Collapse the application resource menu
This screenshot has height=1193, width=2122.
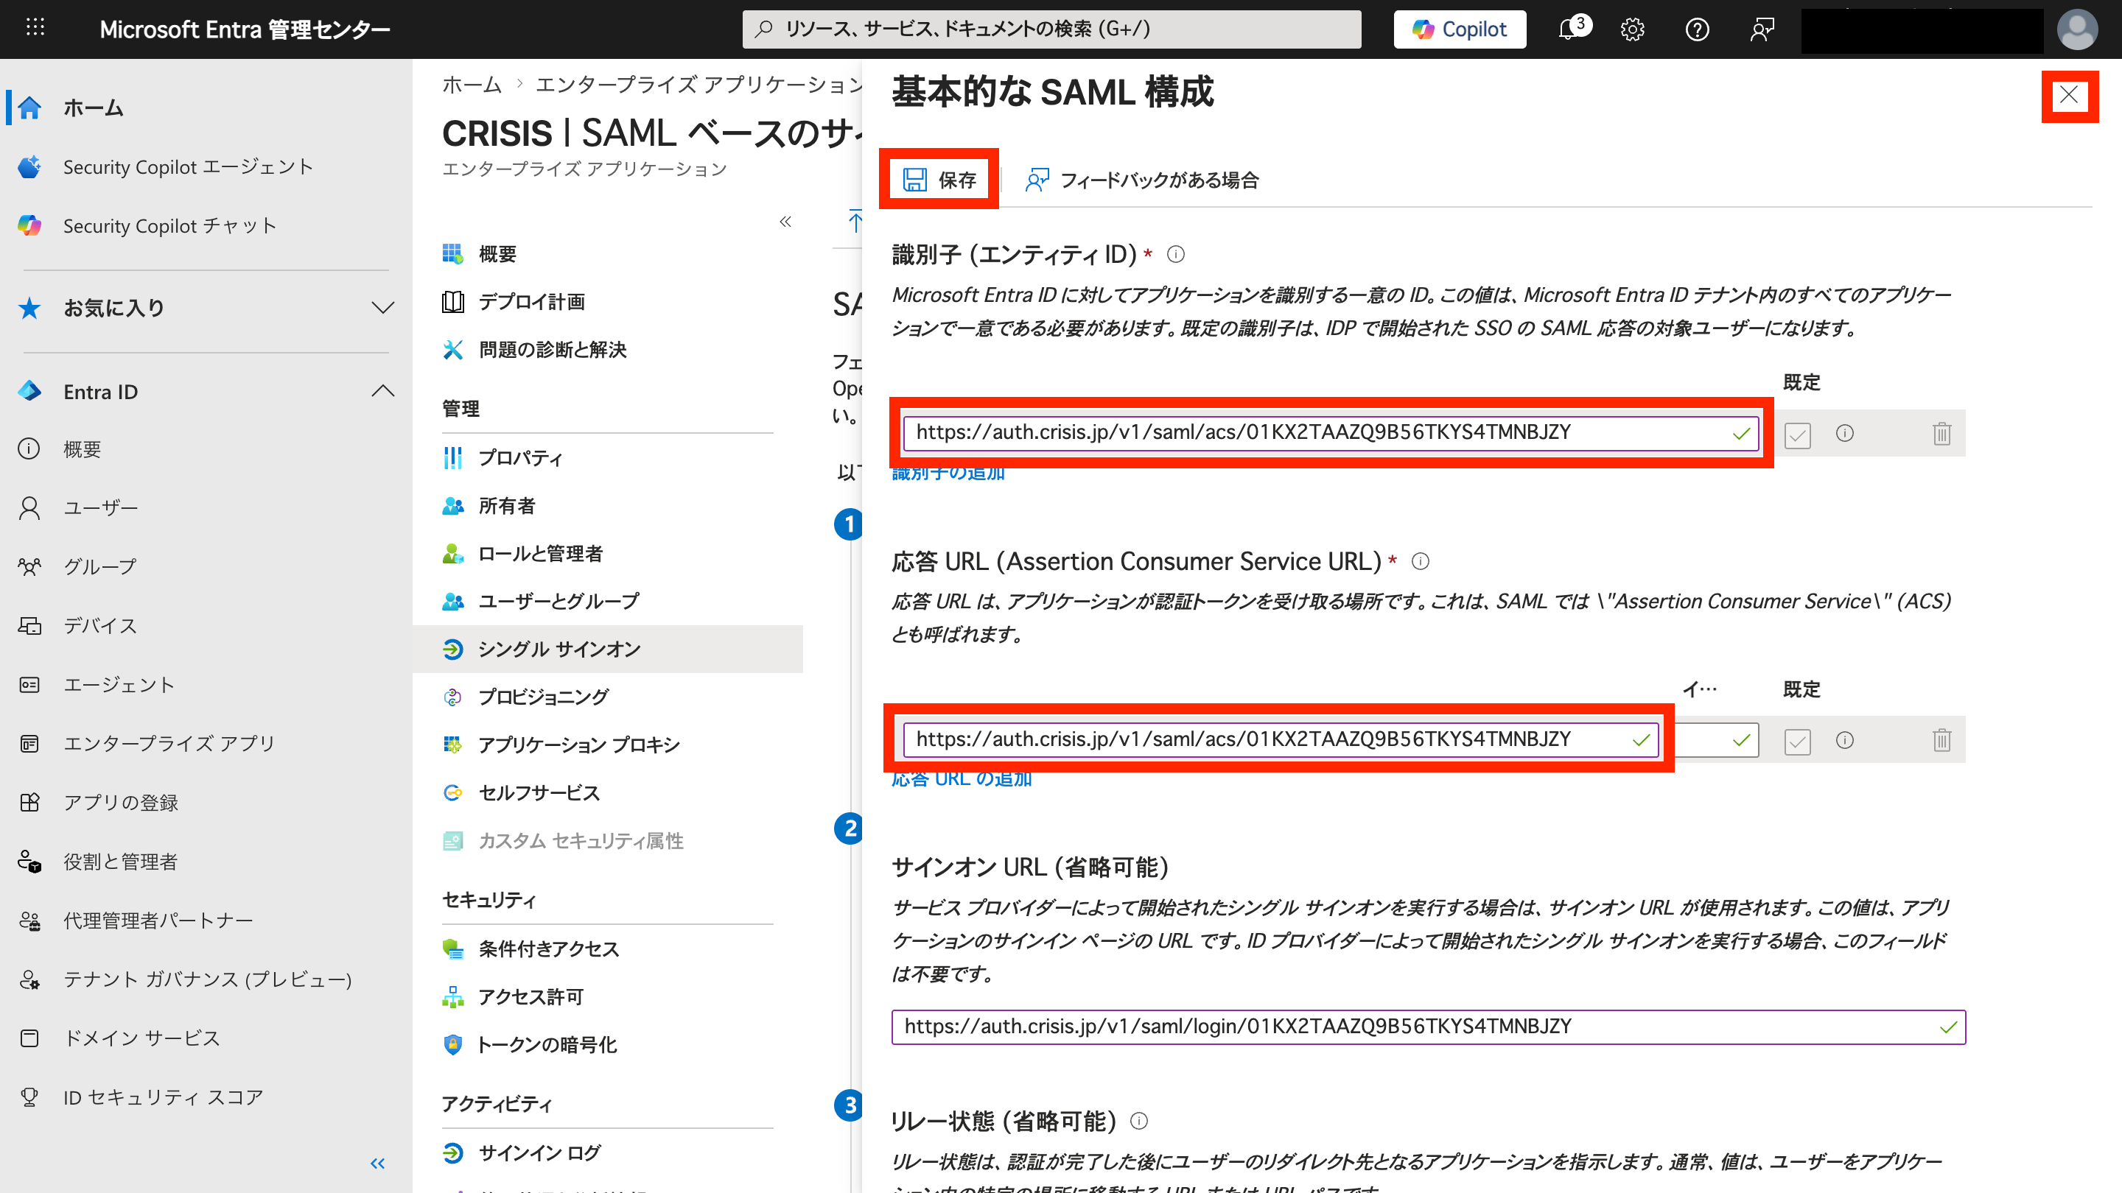coord(785,222)
